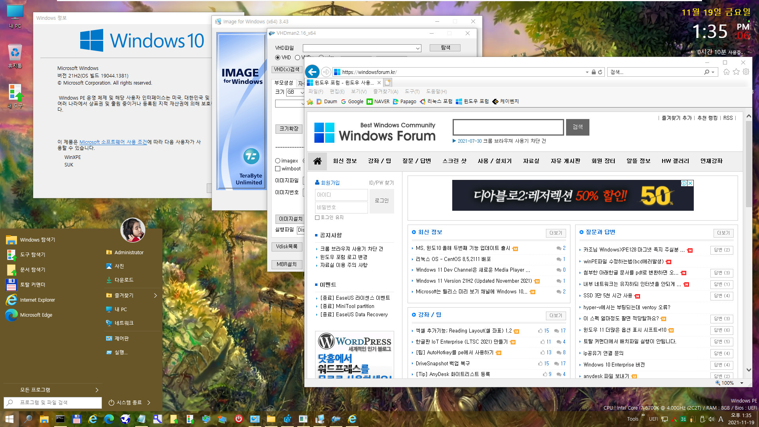Click the 탐색 button in VHDman
The width and height of the screenshot is (759, 427).
pyautogui.click(x=445, y=48)
